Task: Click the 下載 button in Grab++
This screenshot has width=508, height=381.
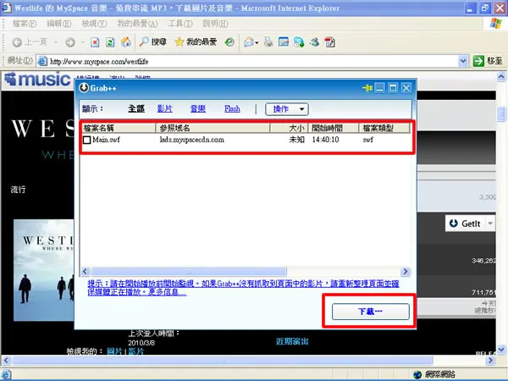Action: (x=371, y=312)
